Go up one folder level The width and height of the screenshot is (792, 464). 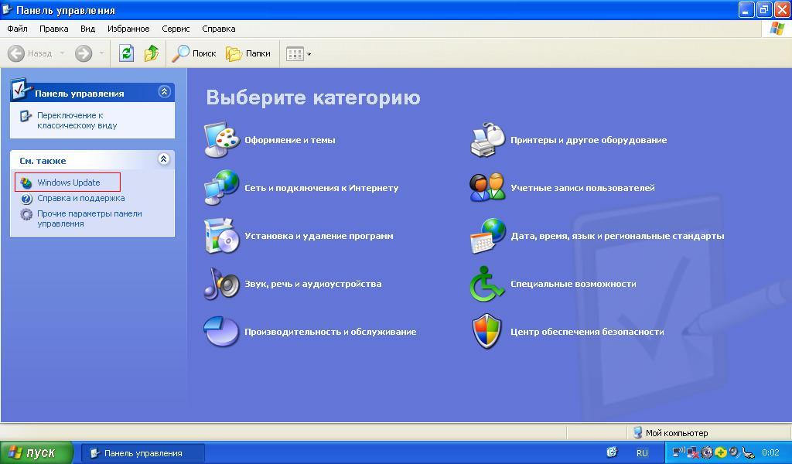[x=151, y=53]
